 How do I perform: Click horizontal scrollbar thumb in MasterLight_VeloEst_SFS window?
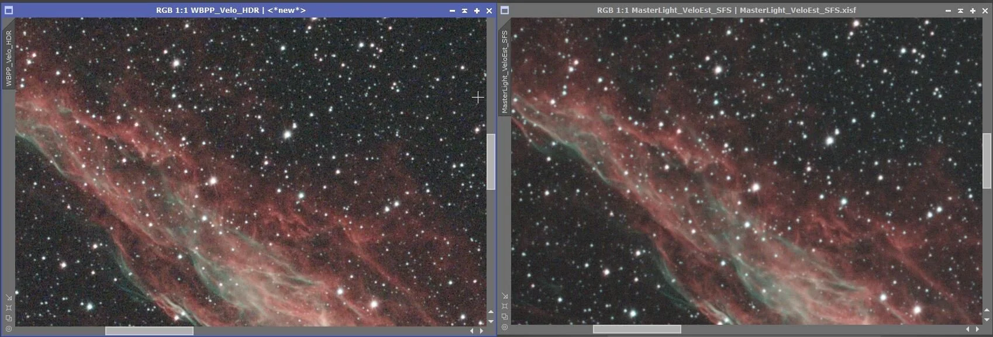click(637, 329)
